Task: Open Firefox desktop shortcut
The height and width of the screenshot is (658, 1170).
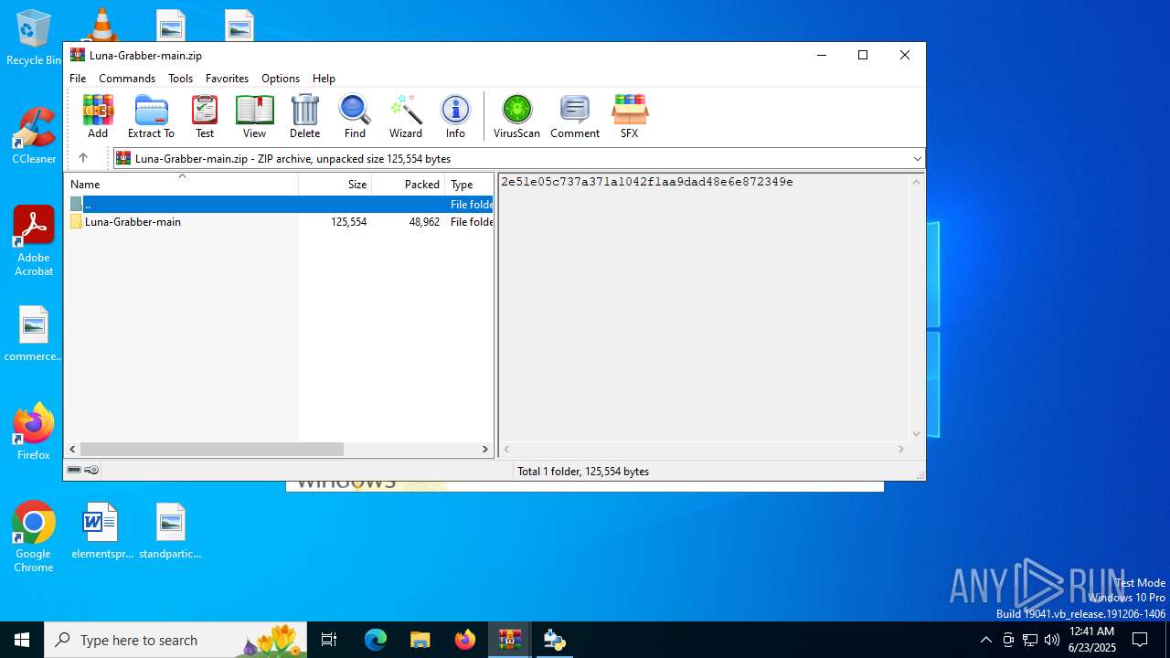Action: tap(34, 432)
